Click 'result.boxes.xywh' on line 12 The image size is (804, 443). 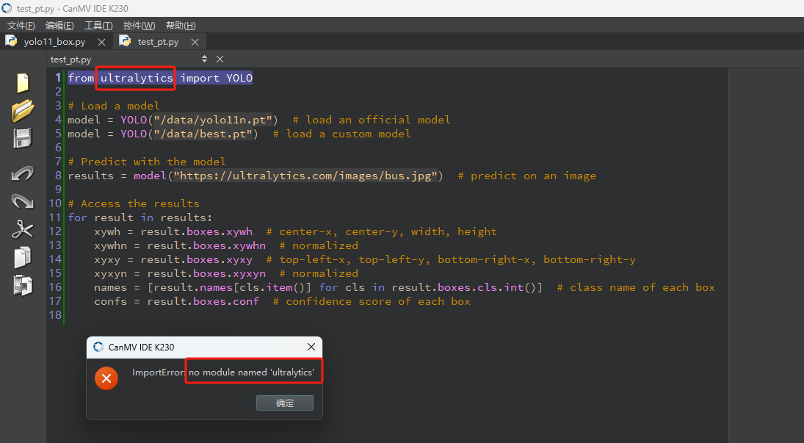196,231
